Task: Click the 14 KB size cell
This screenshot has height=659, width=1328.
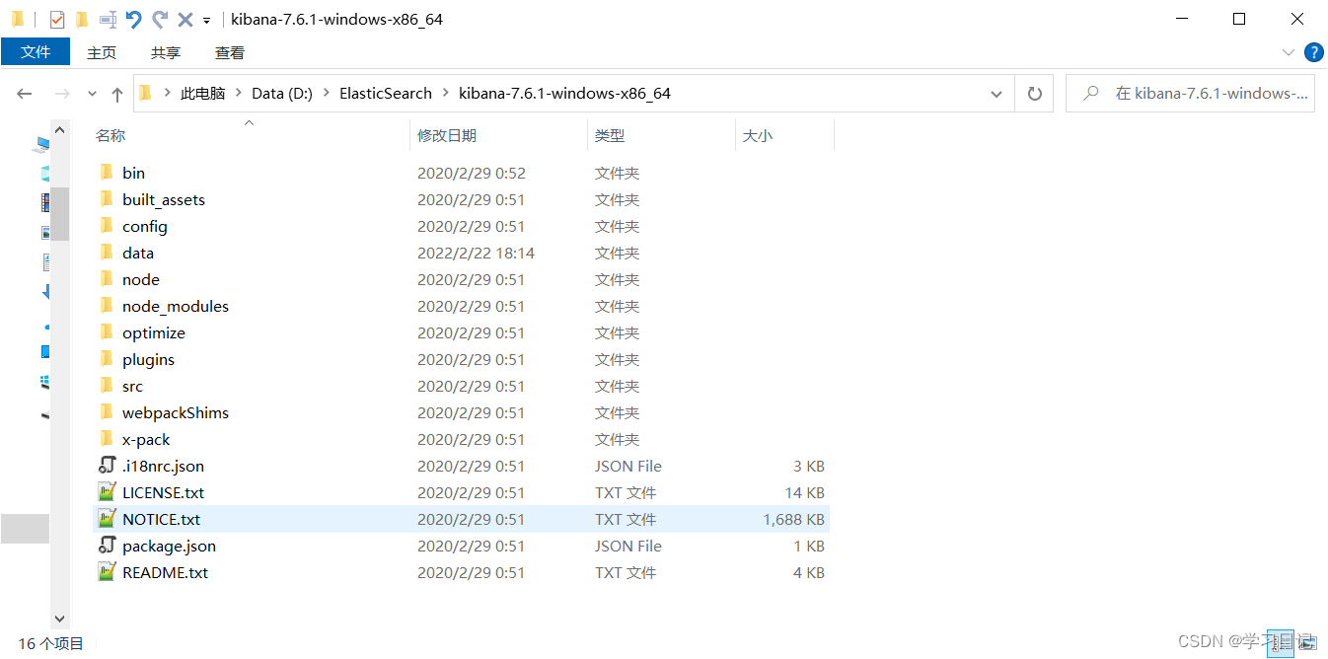Action: coord(805,492)
